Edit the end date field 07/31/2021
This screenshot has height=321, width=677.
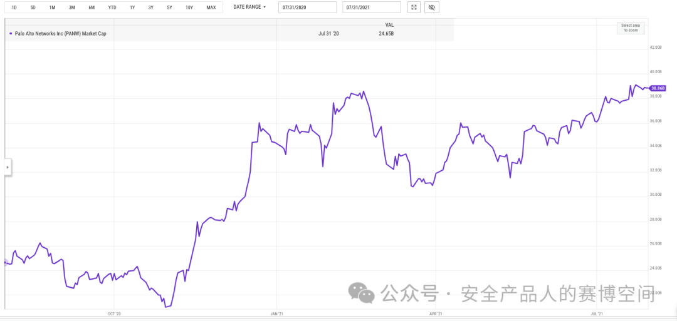pyautogui.click(x=371, y=8)
